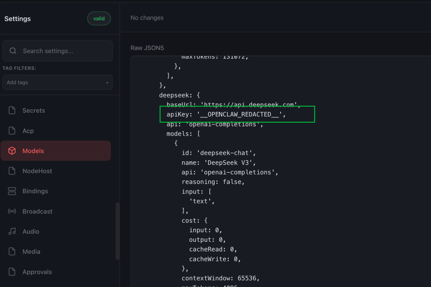Go to NodeHost settings
The image size is (431, 287).
[56, 171]
